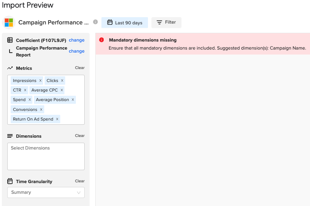Click the Spend tag text
The height and width of the screenshot is (206, 310).
click(19, 100)
